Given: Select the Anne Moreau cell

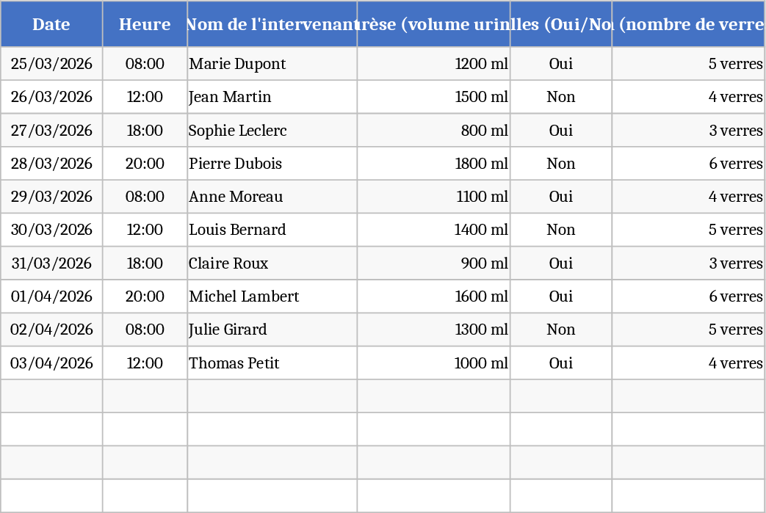Looking at the screenshot, I should (272, 197).
